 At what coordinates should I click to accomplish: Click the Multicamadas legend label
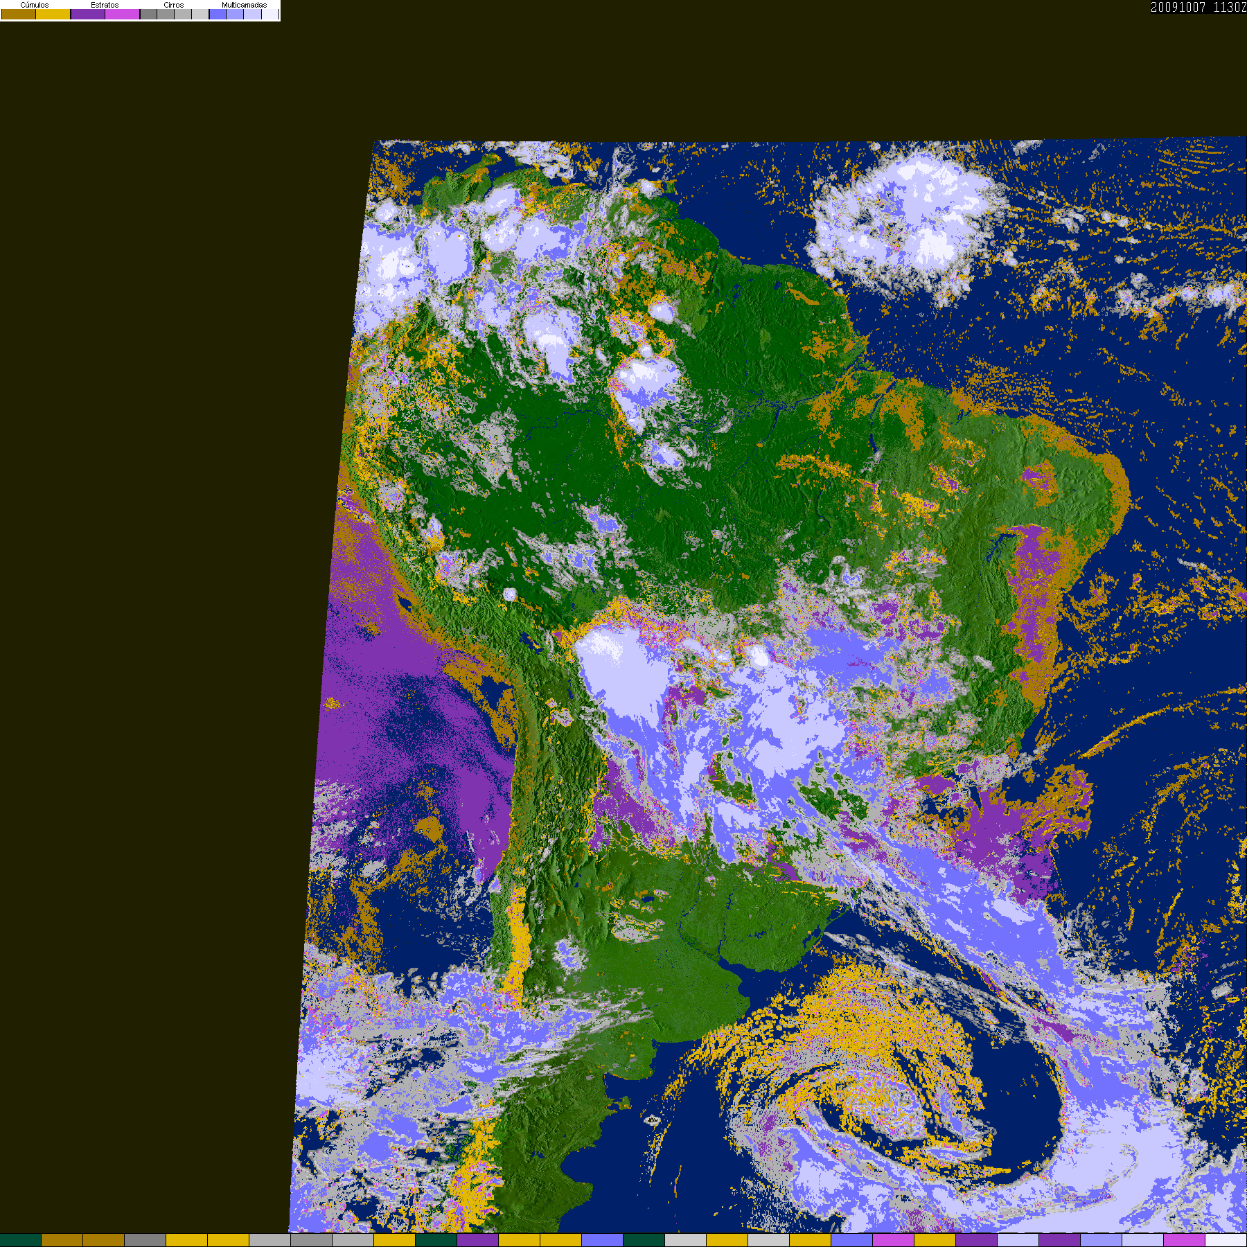[245, 5]
